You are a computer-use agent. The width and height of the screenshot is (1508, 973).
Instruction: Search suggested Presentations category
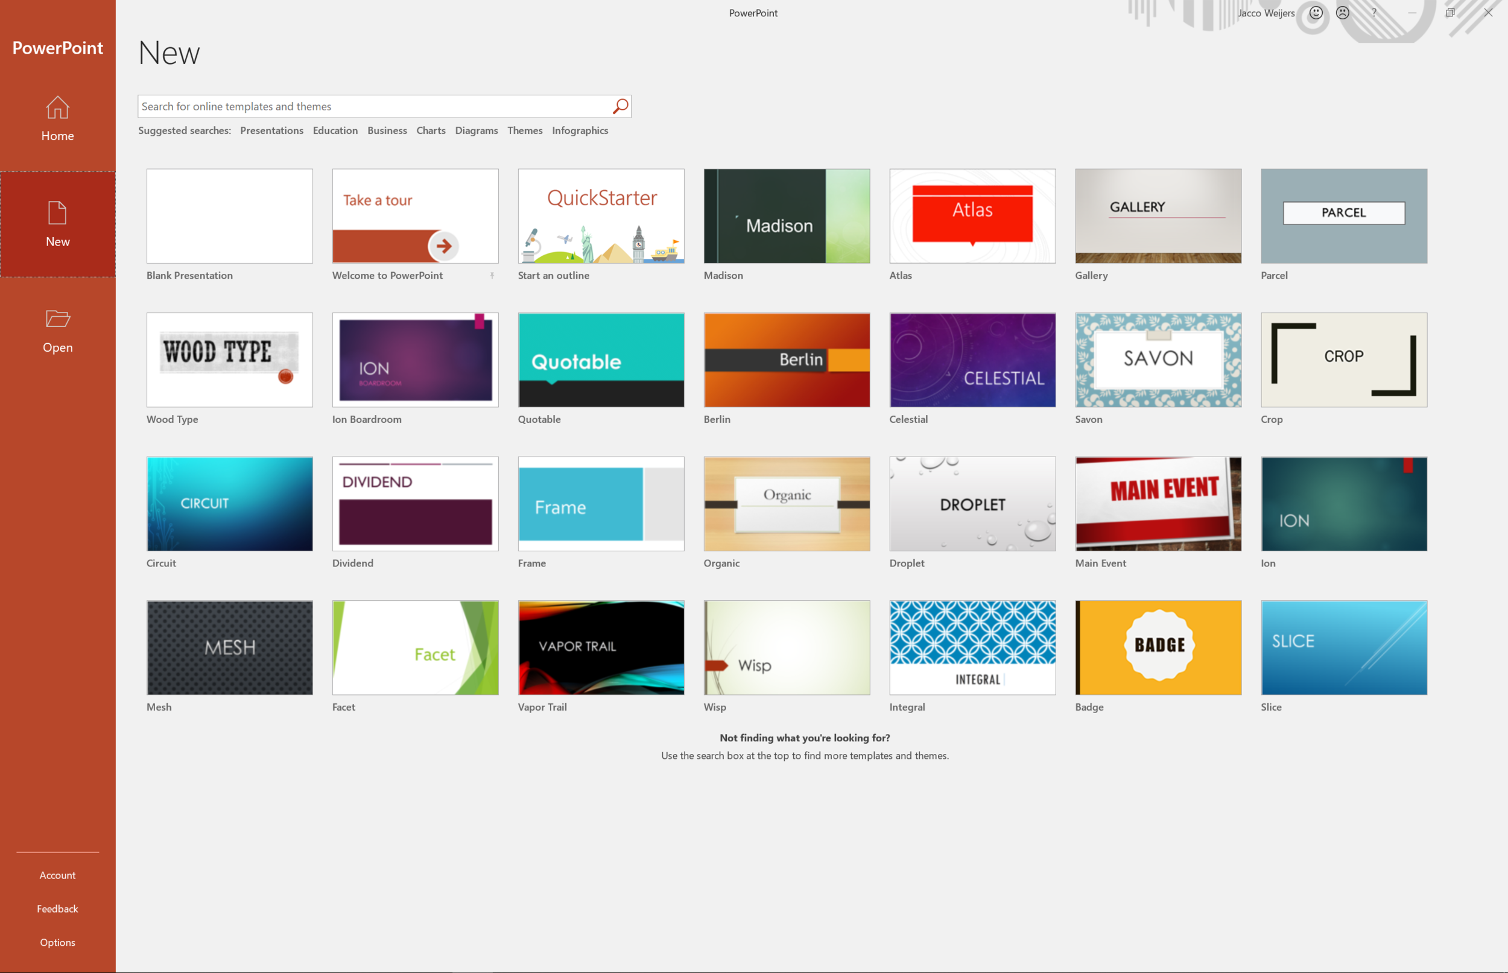(271, 130)
